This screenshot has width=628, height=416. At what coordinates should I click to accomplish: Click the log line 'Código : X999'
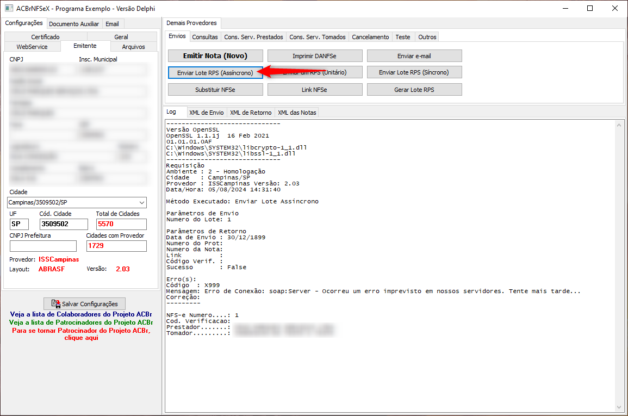click(193, 285)
